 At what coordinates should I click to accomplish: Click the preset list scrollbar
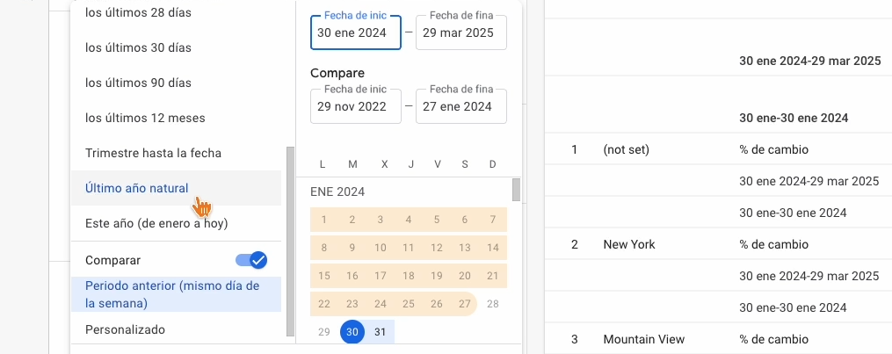coord(291,242)
